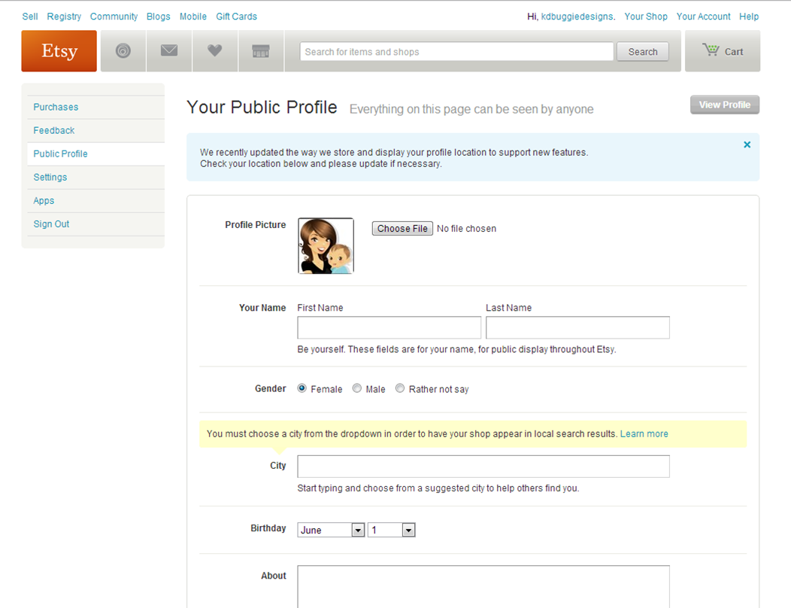Click the Etsy logo icon
This screenshot has height=608, width=791.
[x=59, y=50]
